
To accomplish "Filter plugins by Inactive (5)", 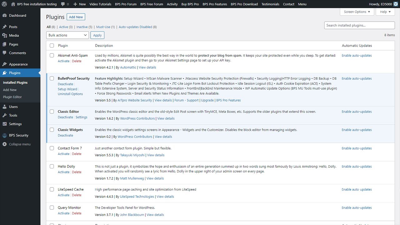I will click(x=84, y=27).
